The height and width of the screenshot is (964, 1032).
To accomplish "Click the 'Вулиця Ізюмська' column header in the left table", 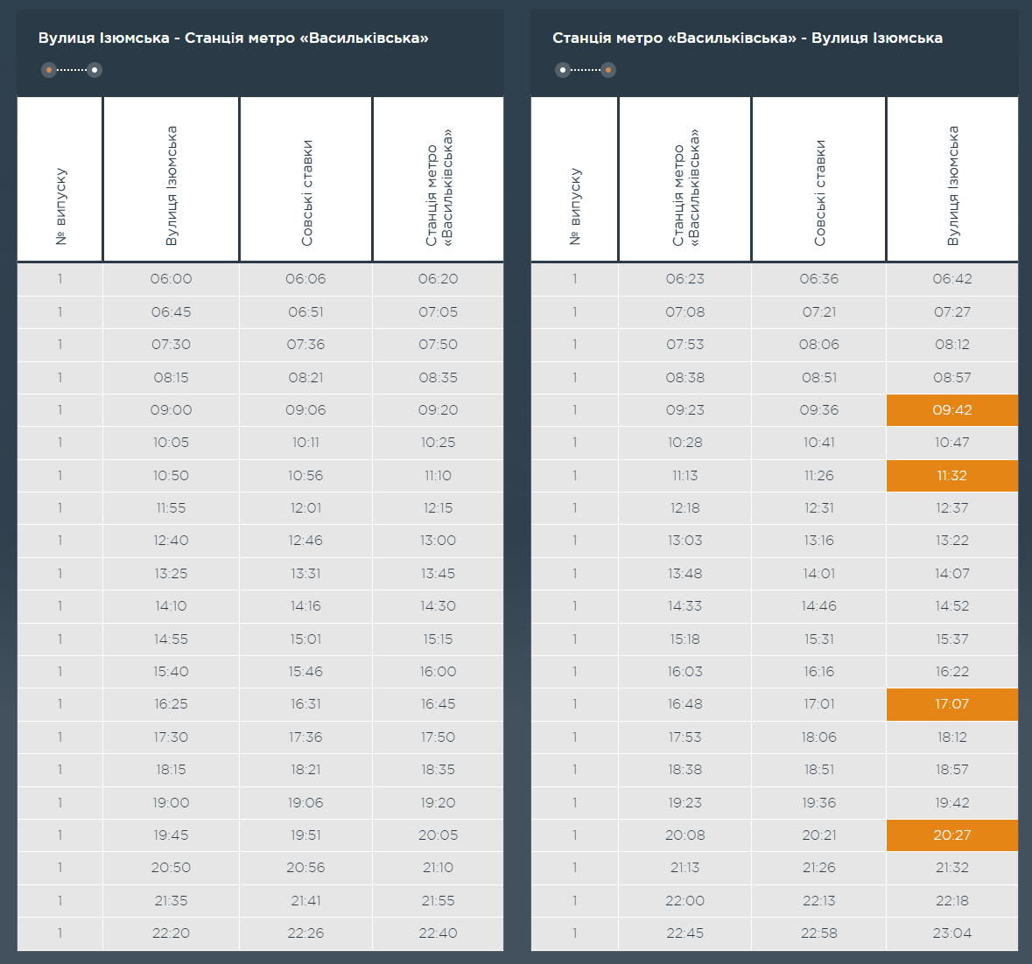I will [x=172, y=185].
